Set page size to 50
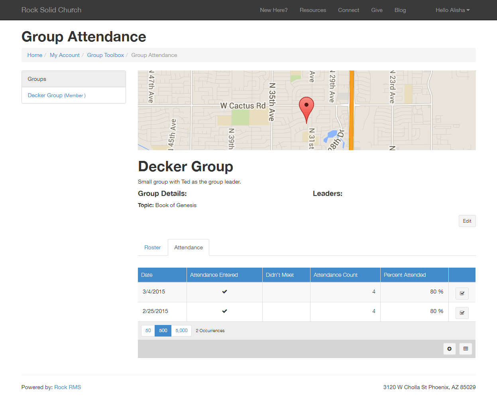This screenshot has width=497, height=411. point(148,331)
